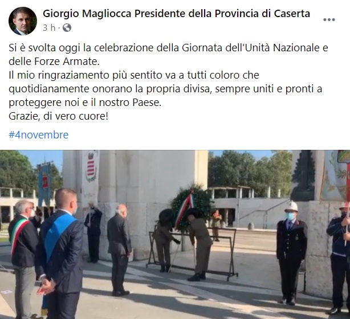Click the 'delle Forze Armate.' text line
The width and height of the screenshot is (350, 319).
tap(54, 62)
